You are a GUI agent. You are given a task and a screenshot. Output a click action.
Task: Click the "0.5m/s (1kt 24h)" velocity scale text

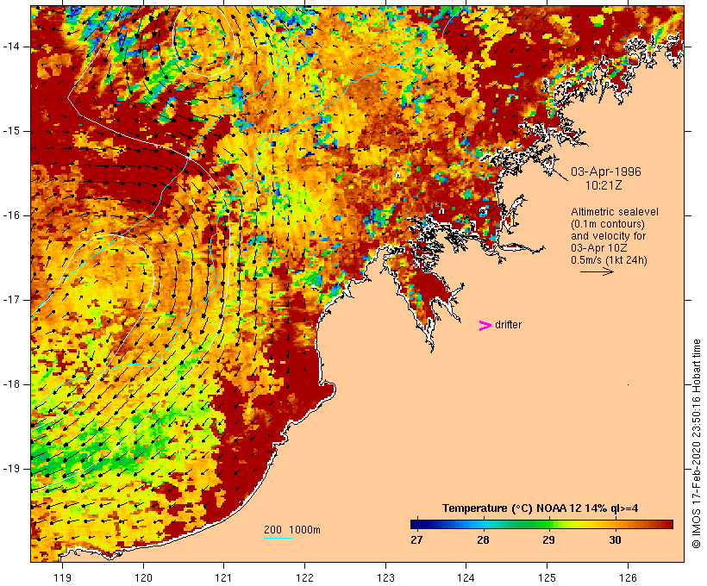pos(609,260)
